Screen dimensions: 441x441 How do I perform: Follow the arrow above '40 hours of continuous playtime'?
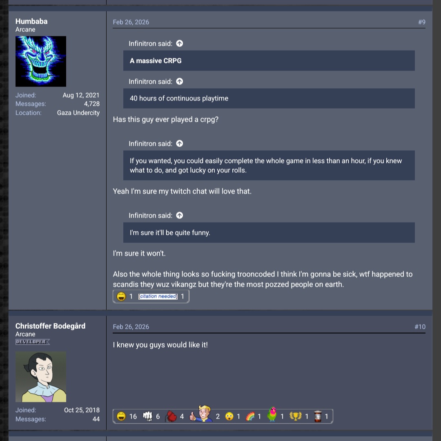(x=179, y=81)
